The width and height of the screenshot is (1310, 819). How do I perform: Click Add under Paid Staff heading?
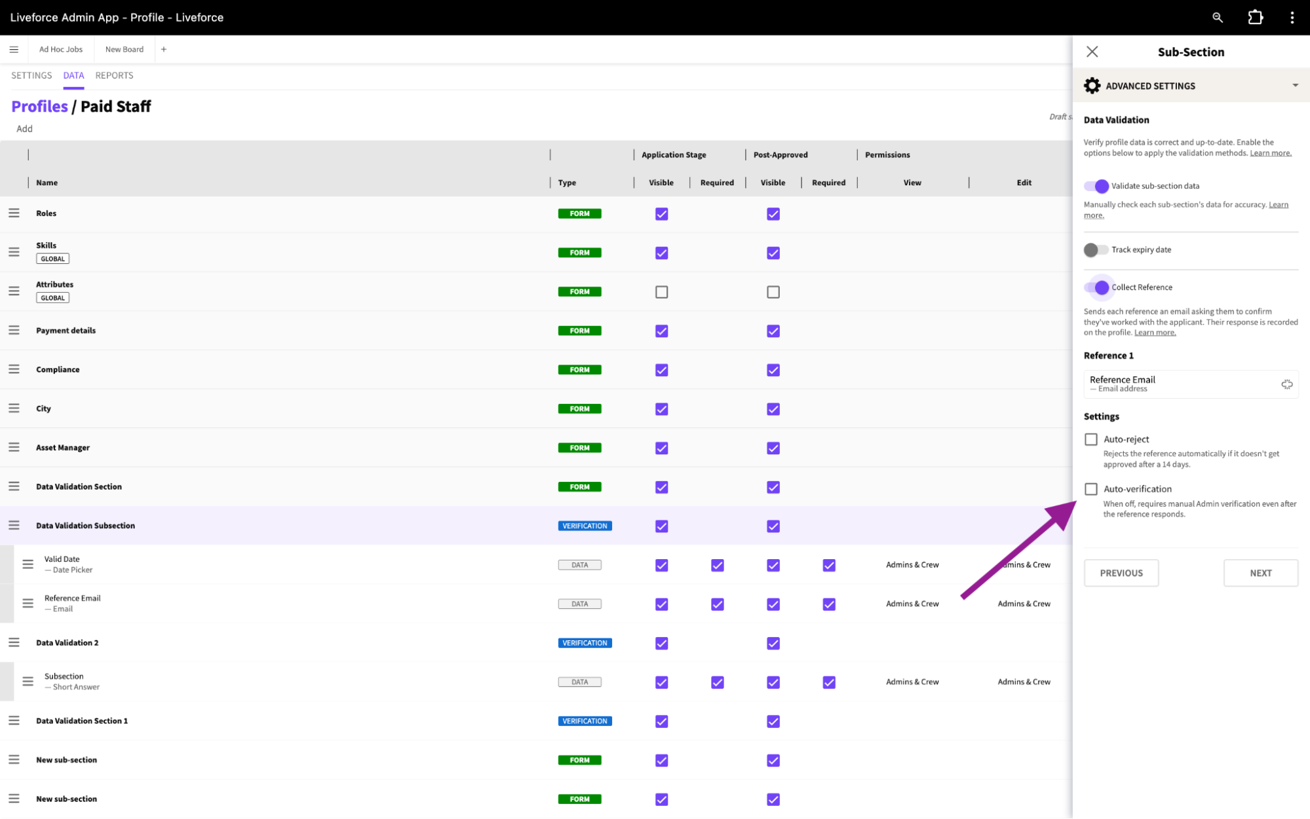tap(24, 129)
